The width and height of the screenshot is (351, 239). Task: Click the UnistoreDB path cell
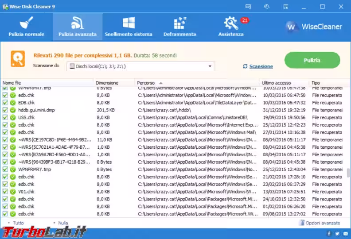click(193, 117)
